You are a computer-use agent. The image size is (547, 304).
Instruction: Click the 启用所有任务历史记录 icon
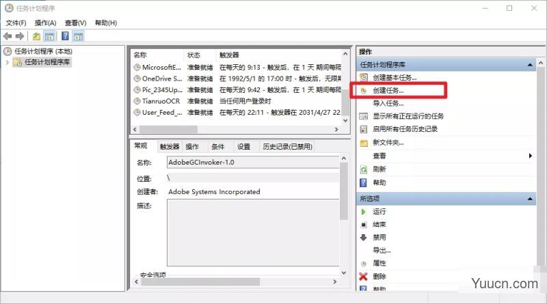[x=364, y=129]
